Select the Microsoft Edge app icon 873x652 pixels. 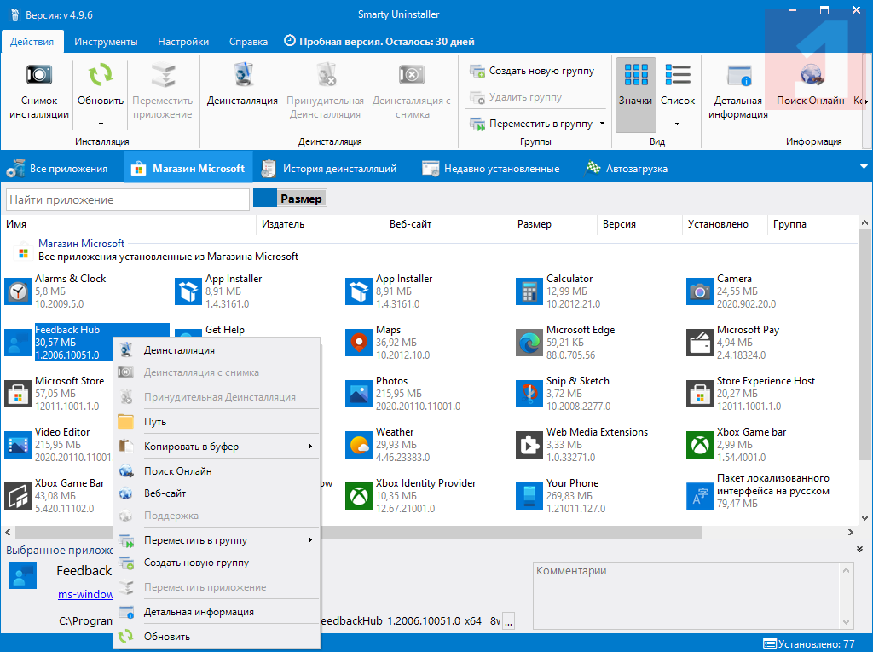(x=529, y=343)
